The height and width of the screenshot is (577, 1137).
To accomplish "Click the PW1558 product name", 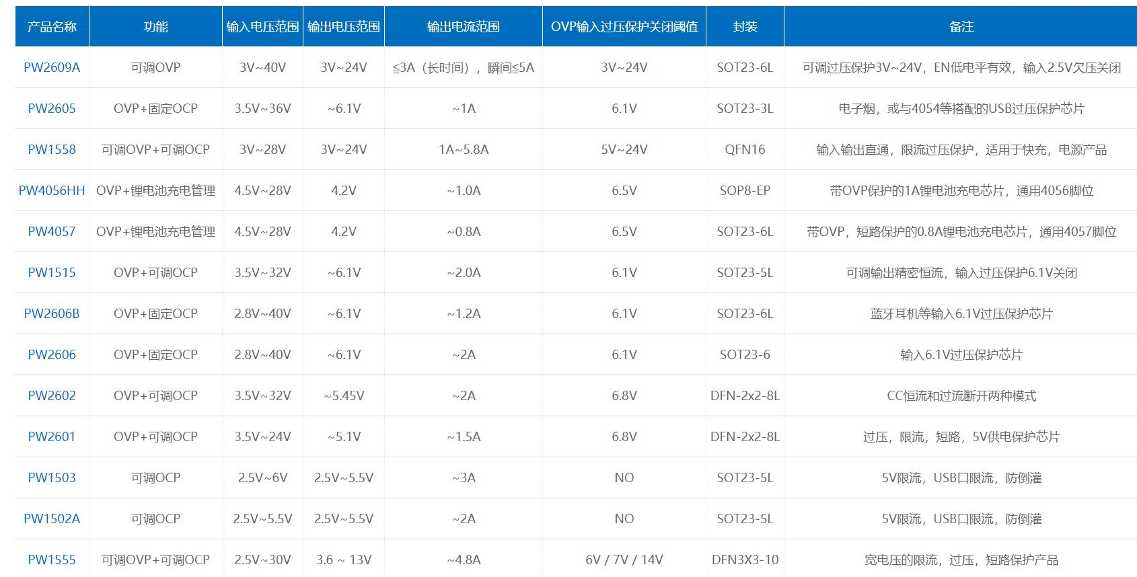I will pyautogui.click(x=52, y=149).
